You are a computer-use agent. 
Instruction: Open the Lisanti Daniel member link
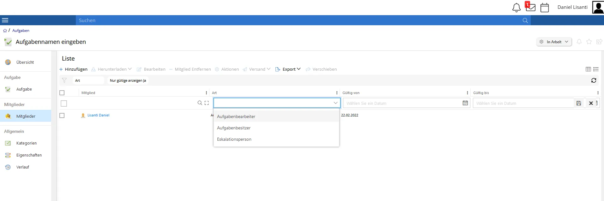pos(98,115)
